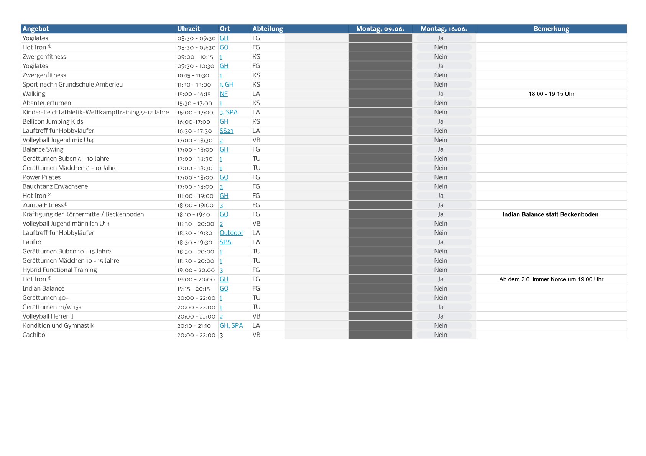
Task: Open location link 1 for Gerätturnen 40+
Action: click(221, 298)
